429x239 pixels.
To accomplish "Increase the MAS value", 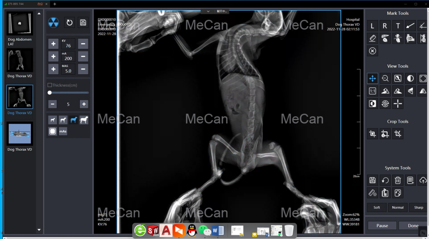I will click(x=53, y=69).
